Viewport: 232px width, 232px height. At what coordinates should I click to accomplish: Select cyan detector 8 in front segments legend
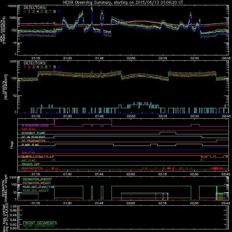coord(55,12)
